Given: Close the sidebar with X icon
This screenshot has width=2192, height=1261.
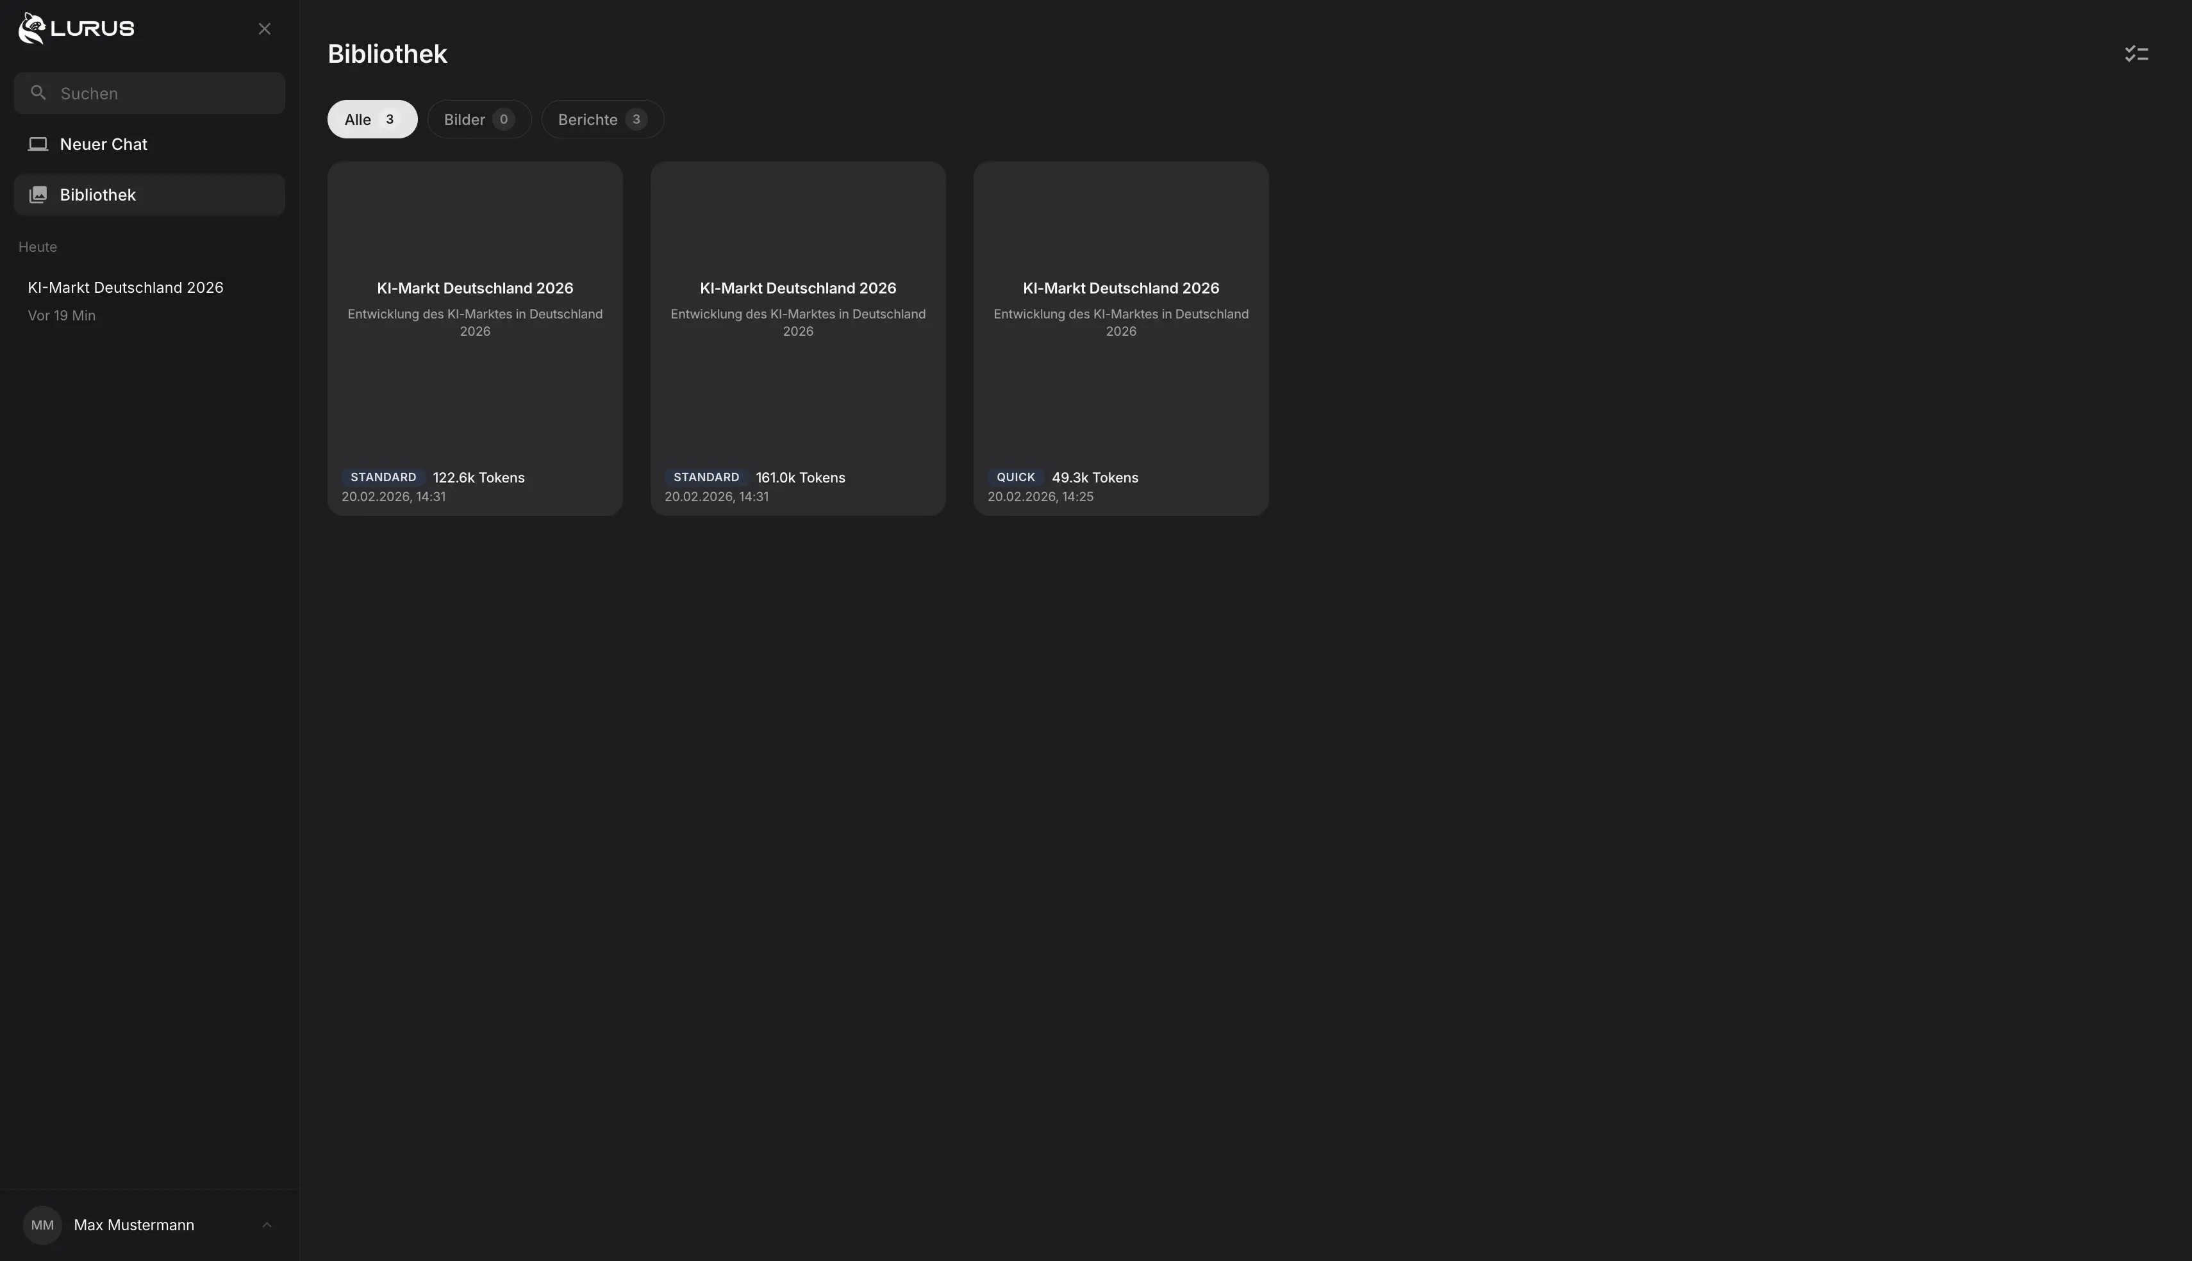Looking at the screenshot, I should [265, 29].
